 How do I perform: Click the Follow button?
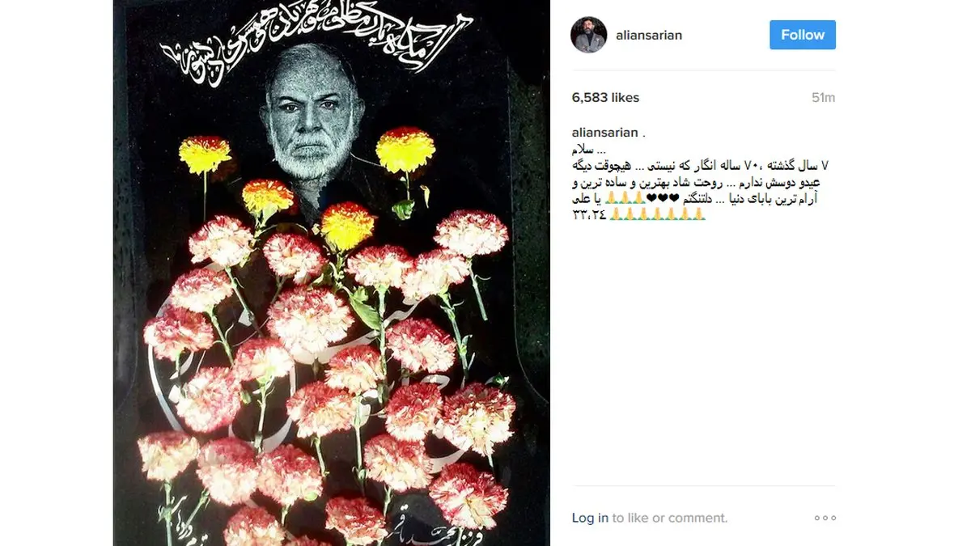(803, 35)
